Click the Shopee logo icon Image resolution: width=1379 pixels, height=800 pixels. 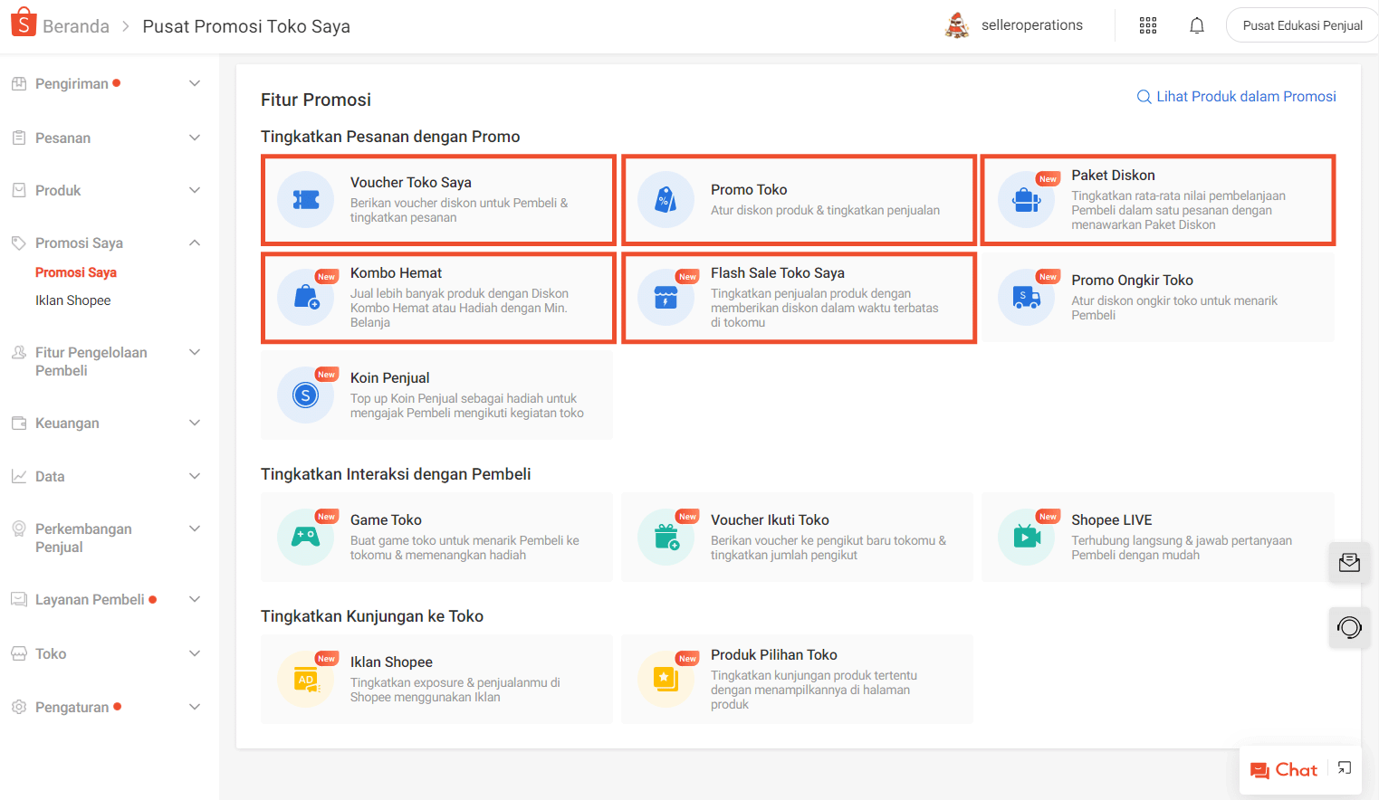24,24
